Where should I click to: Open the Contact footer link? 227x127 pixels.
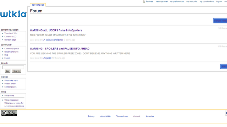(x=137, y=116)
